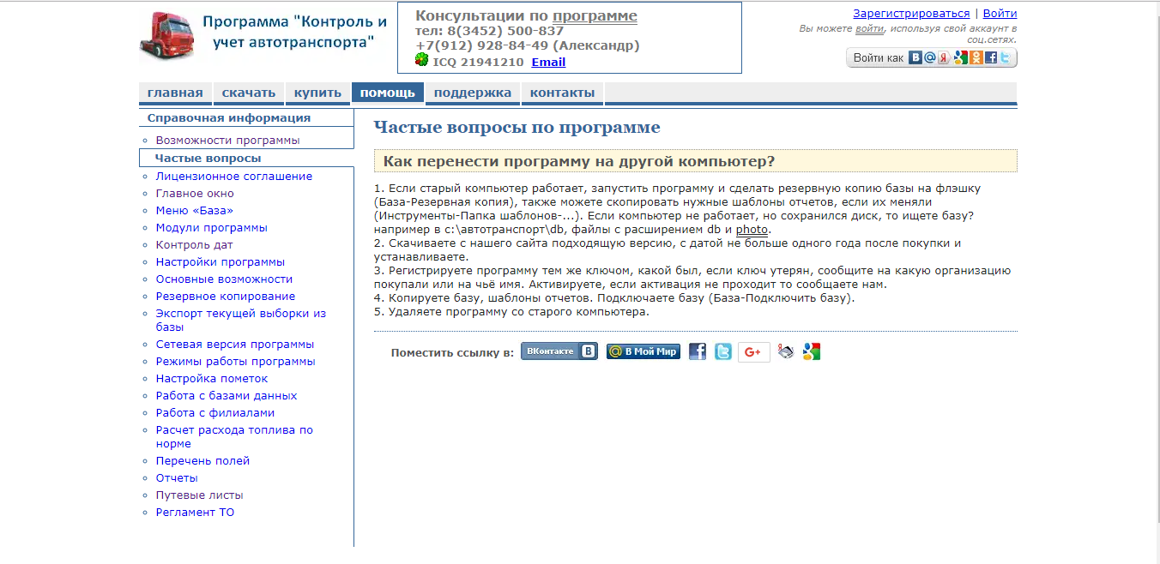Select the Yandex login icon
This screenshot has height=564, width=1160.
coord(943,57)
